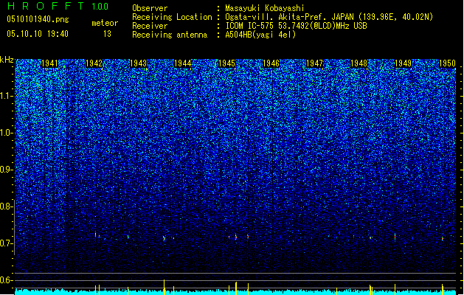Screen dimensions: 464x295
Task: Click the 1945 time marker
Action: (x=226, y=63)
